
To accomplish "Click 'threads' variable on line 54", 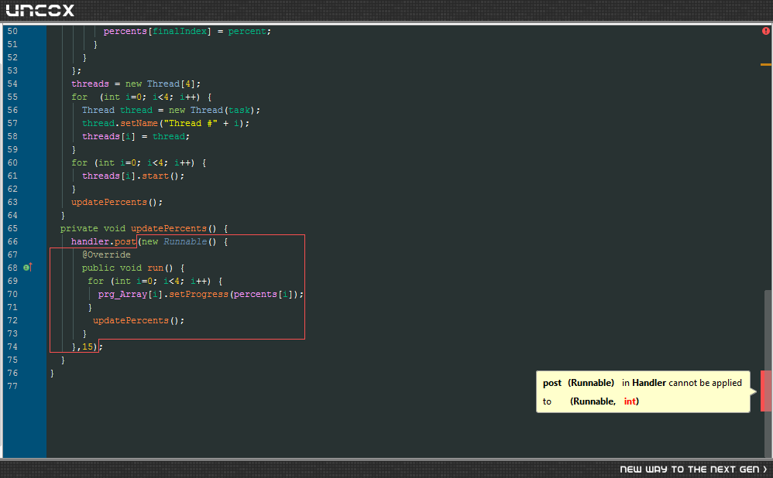I will coord(90,84).
